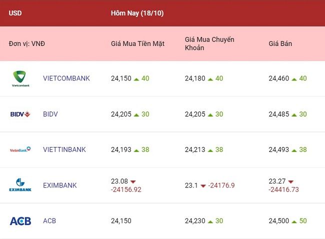Open the EXIMBANK bank link
The width and height of the screenshot is (325, 239).
[x=59, y=185]
